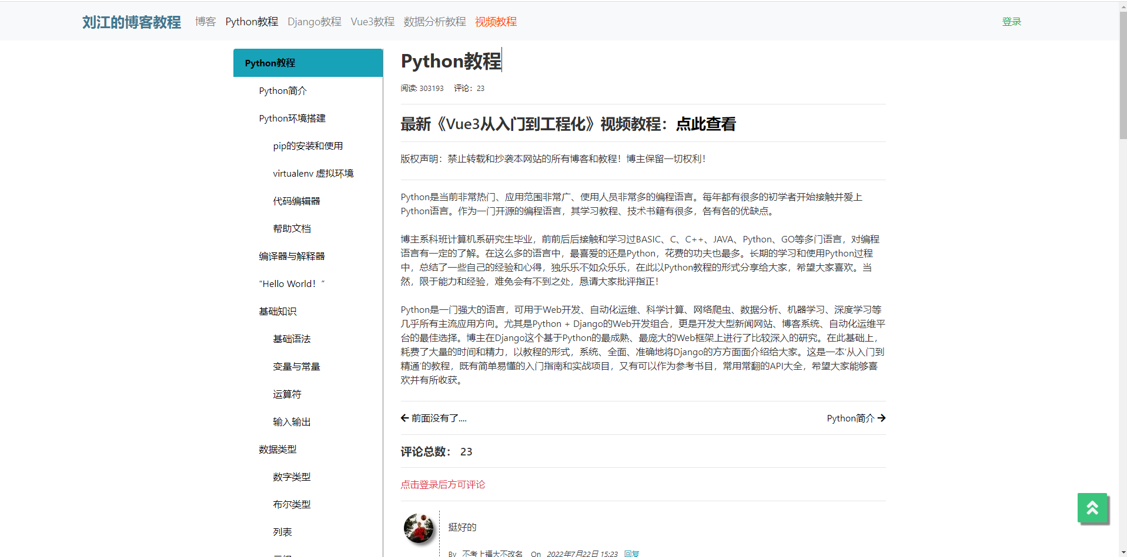The width and height of the screenshot is (1127, 557).
Task: Open 代码编辑器 chapter
Action: click(x=296, y=201)
